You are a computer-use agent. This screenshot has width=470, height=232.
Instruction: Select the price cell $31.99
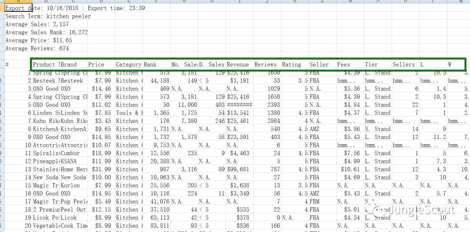101,169
